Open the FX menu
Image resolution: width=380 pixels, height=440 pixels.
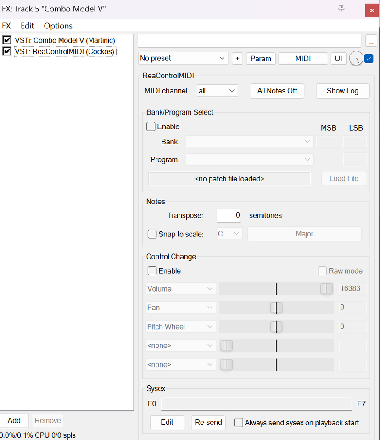[x=6, y=26]
